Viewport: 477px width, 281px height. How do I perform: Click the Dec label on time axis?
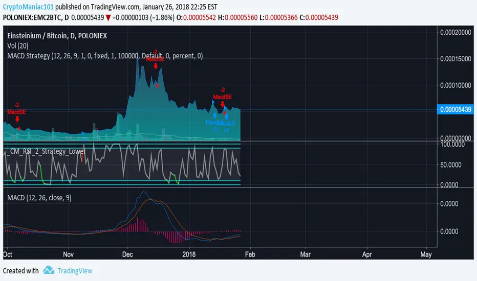(x=127, y=254)
